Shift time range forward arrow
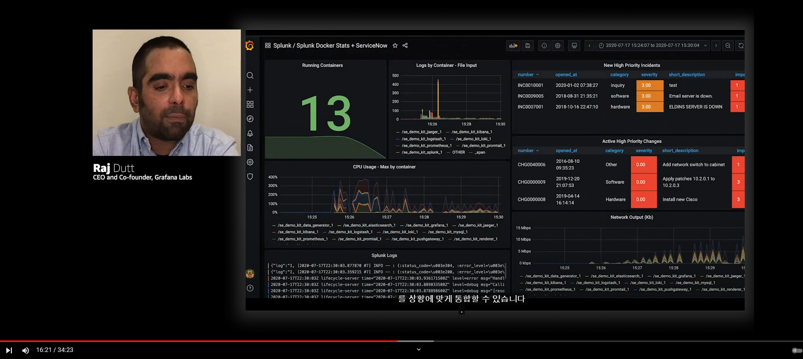This screenshot has width=803, height=359. [x=716, y=45]
